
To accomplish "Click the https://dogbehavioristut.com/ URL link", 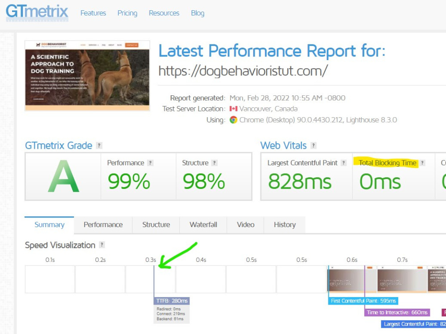I will [x=243, y=71].
